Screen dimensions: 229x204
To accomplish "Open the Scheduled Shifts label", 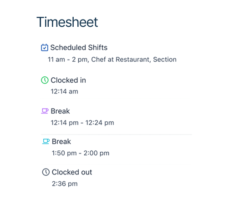I will (x=79, y=47).
